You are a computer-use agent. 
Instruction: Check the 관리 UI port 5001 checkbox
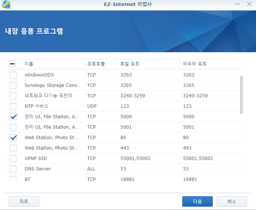pyautogui.click(x=13, y=127)
